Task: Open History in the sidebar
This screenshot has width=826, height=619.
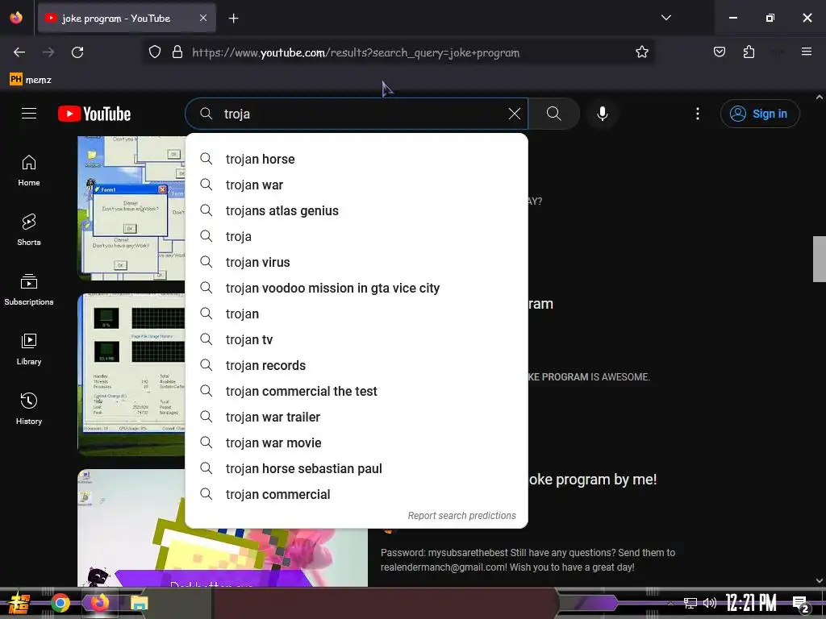Action: [x=29, y=409]
